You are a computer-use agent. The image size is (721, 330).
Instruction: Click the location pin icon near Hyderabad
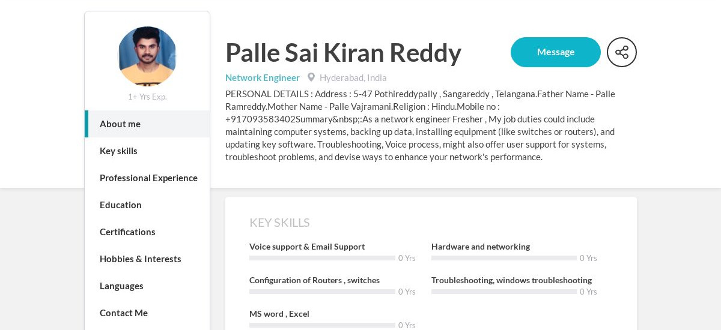311,77
